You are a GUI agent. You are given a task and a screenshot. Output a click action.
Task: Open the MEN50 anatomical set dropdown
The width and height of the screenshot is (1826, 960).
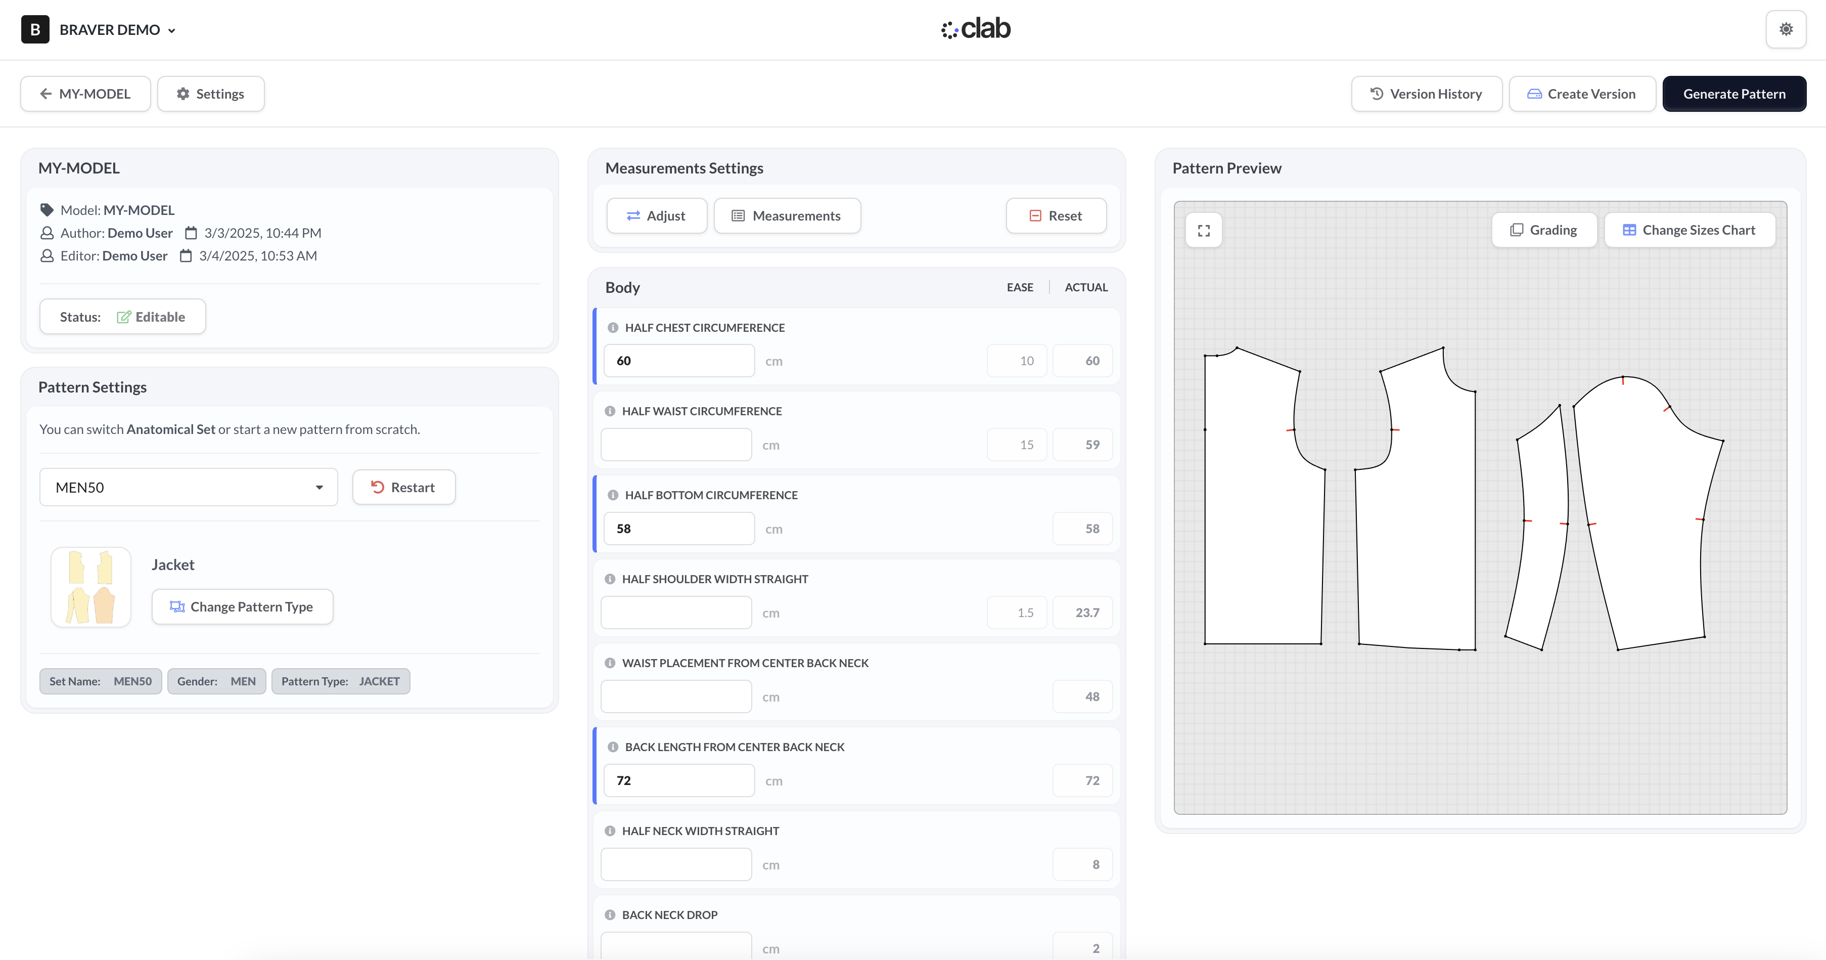click(x=189, y=487)
